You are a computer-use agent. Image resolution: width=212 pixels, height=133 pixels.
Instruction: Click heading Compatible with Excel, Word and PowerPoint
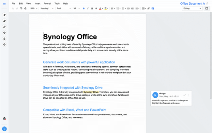[75, 110]
